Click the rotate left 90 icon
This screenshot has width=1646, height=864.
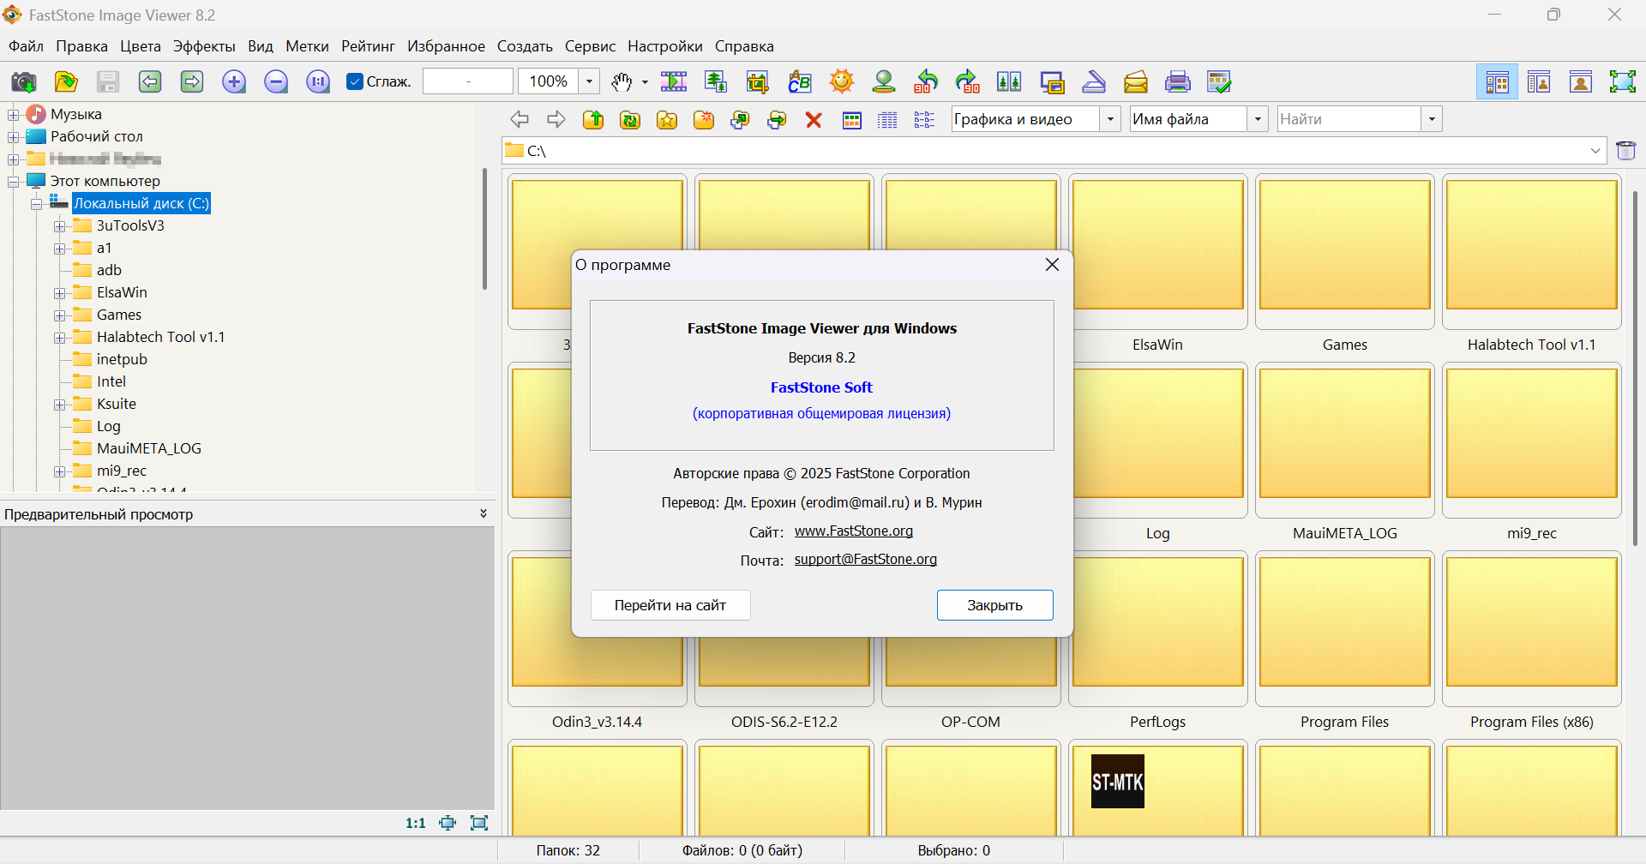926,82
